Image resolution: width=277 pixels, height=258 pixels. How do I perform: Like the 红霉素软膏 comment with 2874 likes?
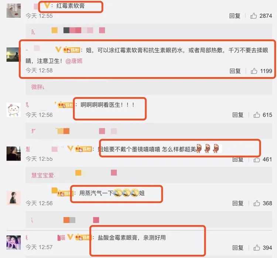(253, 16)
